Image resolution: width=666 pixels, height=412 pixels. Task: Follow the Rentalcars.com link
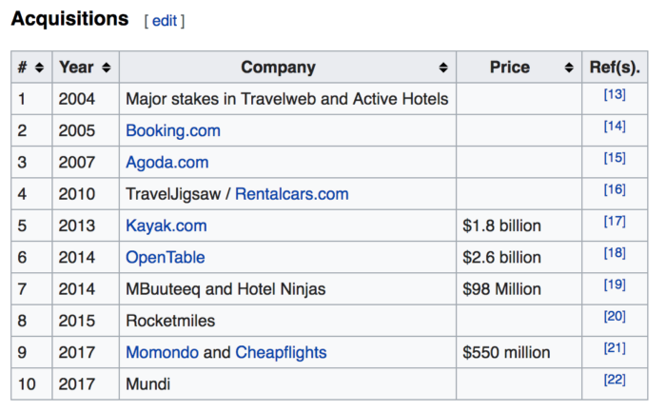click(x=292, y=194)
